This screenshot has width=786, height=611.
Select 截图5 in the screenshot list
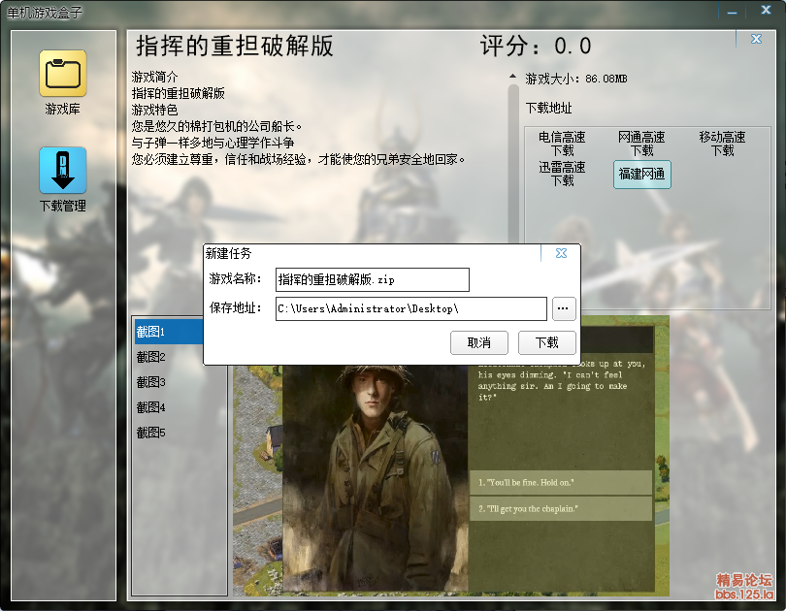[151, 433]
